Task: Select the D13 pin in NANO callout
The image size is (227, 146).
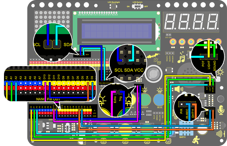Action: point(44,77)
